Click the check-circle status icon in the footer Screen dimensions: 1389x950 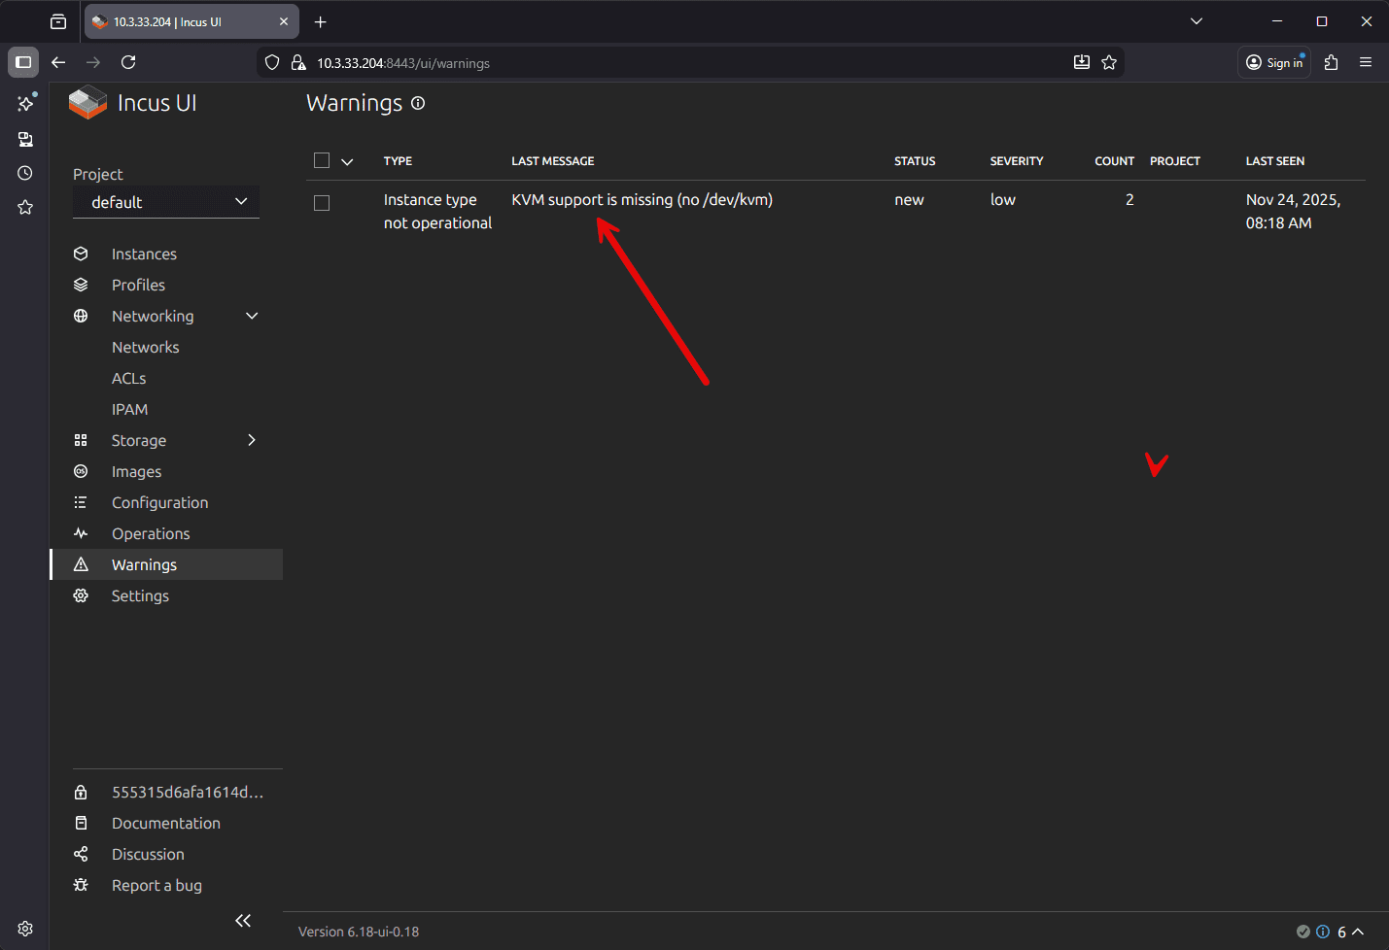click(1305, 932)
